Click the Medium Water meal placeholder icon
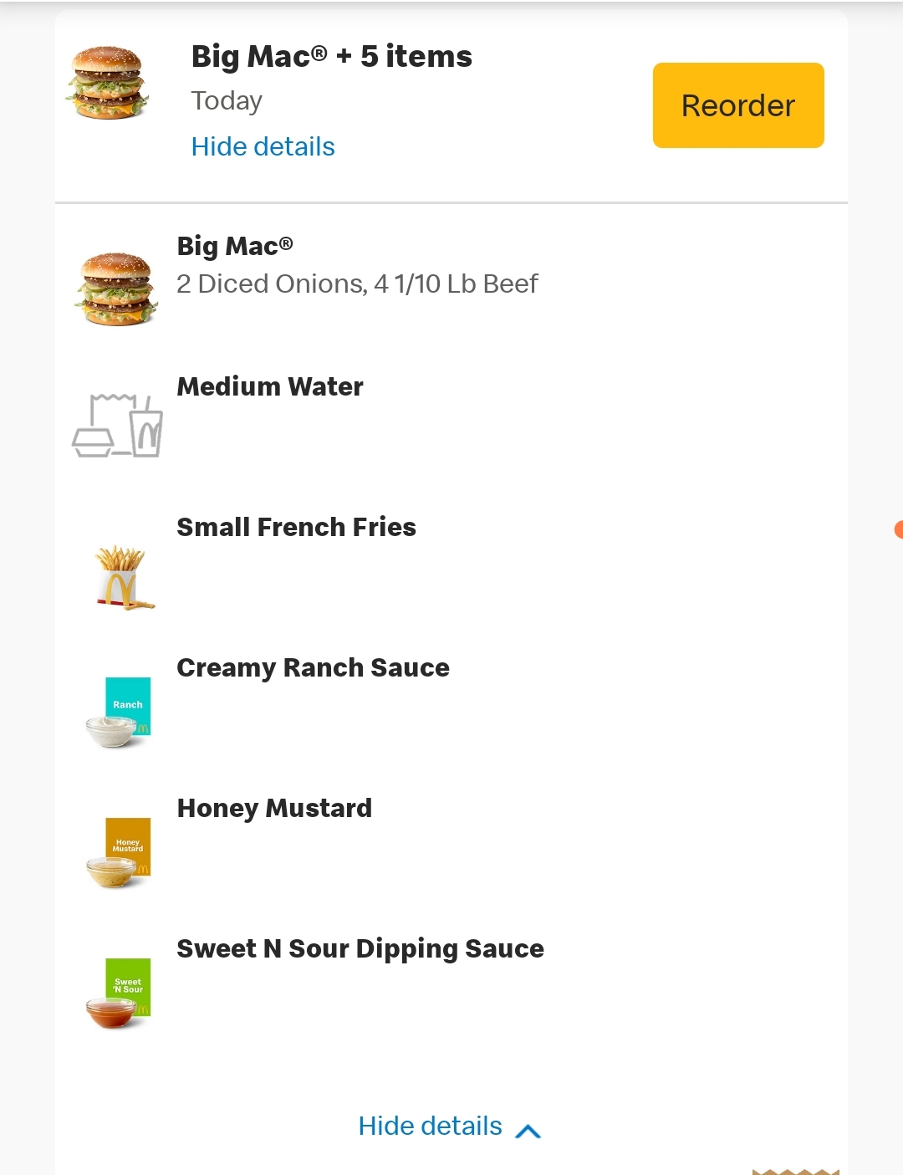 [x=117, y=426]
